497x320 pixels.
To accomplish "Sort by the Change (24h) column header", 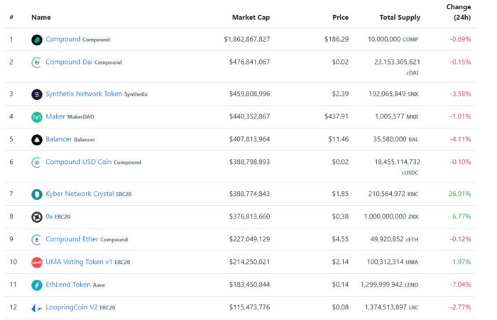I will point(459,12).
